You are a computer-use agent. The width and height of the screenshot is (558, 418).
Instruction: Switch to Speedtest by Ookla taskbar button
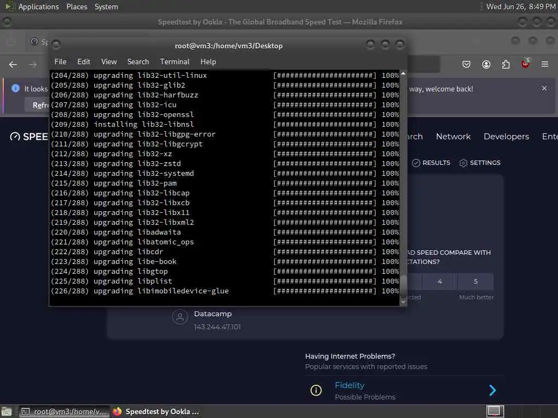pos(156,411)
